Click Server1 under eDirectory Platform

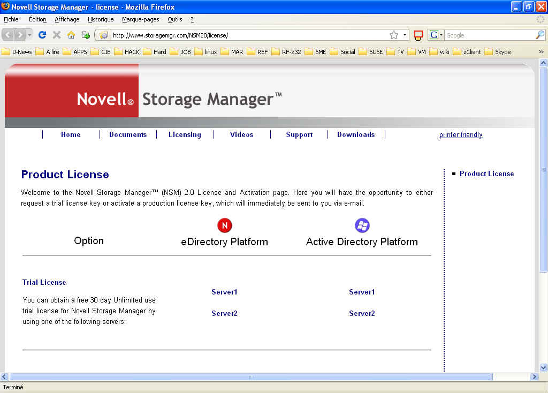click(224, 292)
